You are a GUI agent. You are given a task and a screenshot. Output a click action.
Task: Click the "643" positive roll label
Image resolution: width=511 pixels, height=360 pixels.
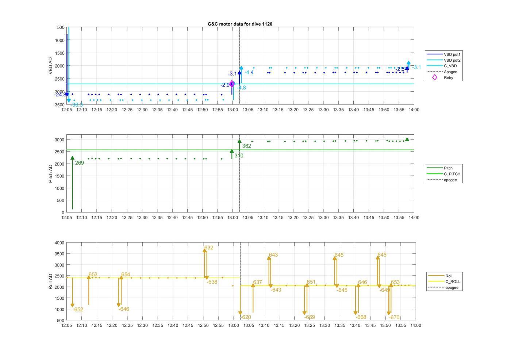(x=273, y=255)
